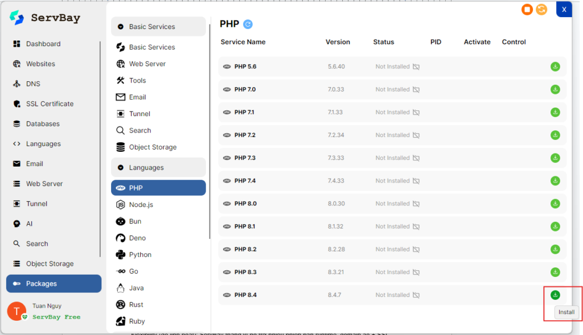Open the user avatar for Tuan Nguy
Image resolution: width=583 pixels, height=335 pixels.
pyautogui.click(x=17, y=311)
